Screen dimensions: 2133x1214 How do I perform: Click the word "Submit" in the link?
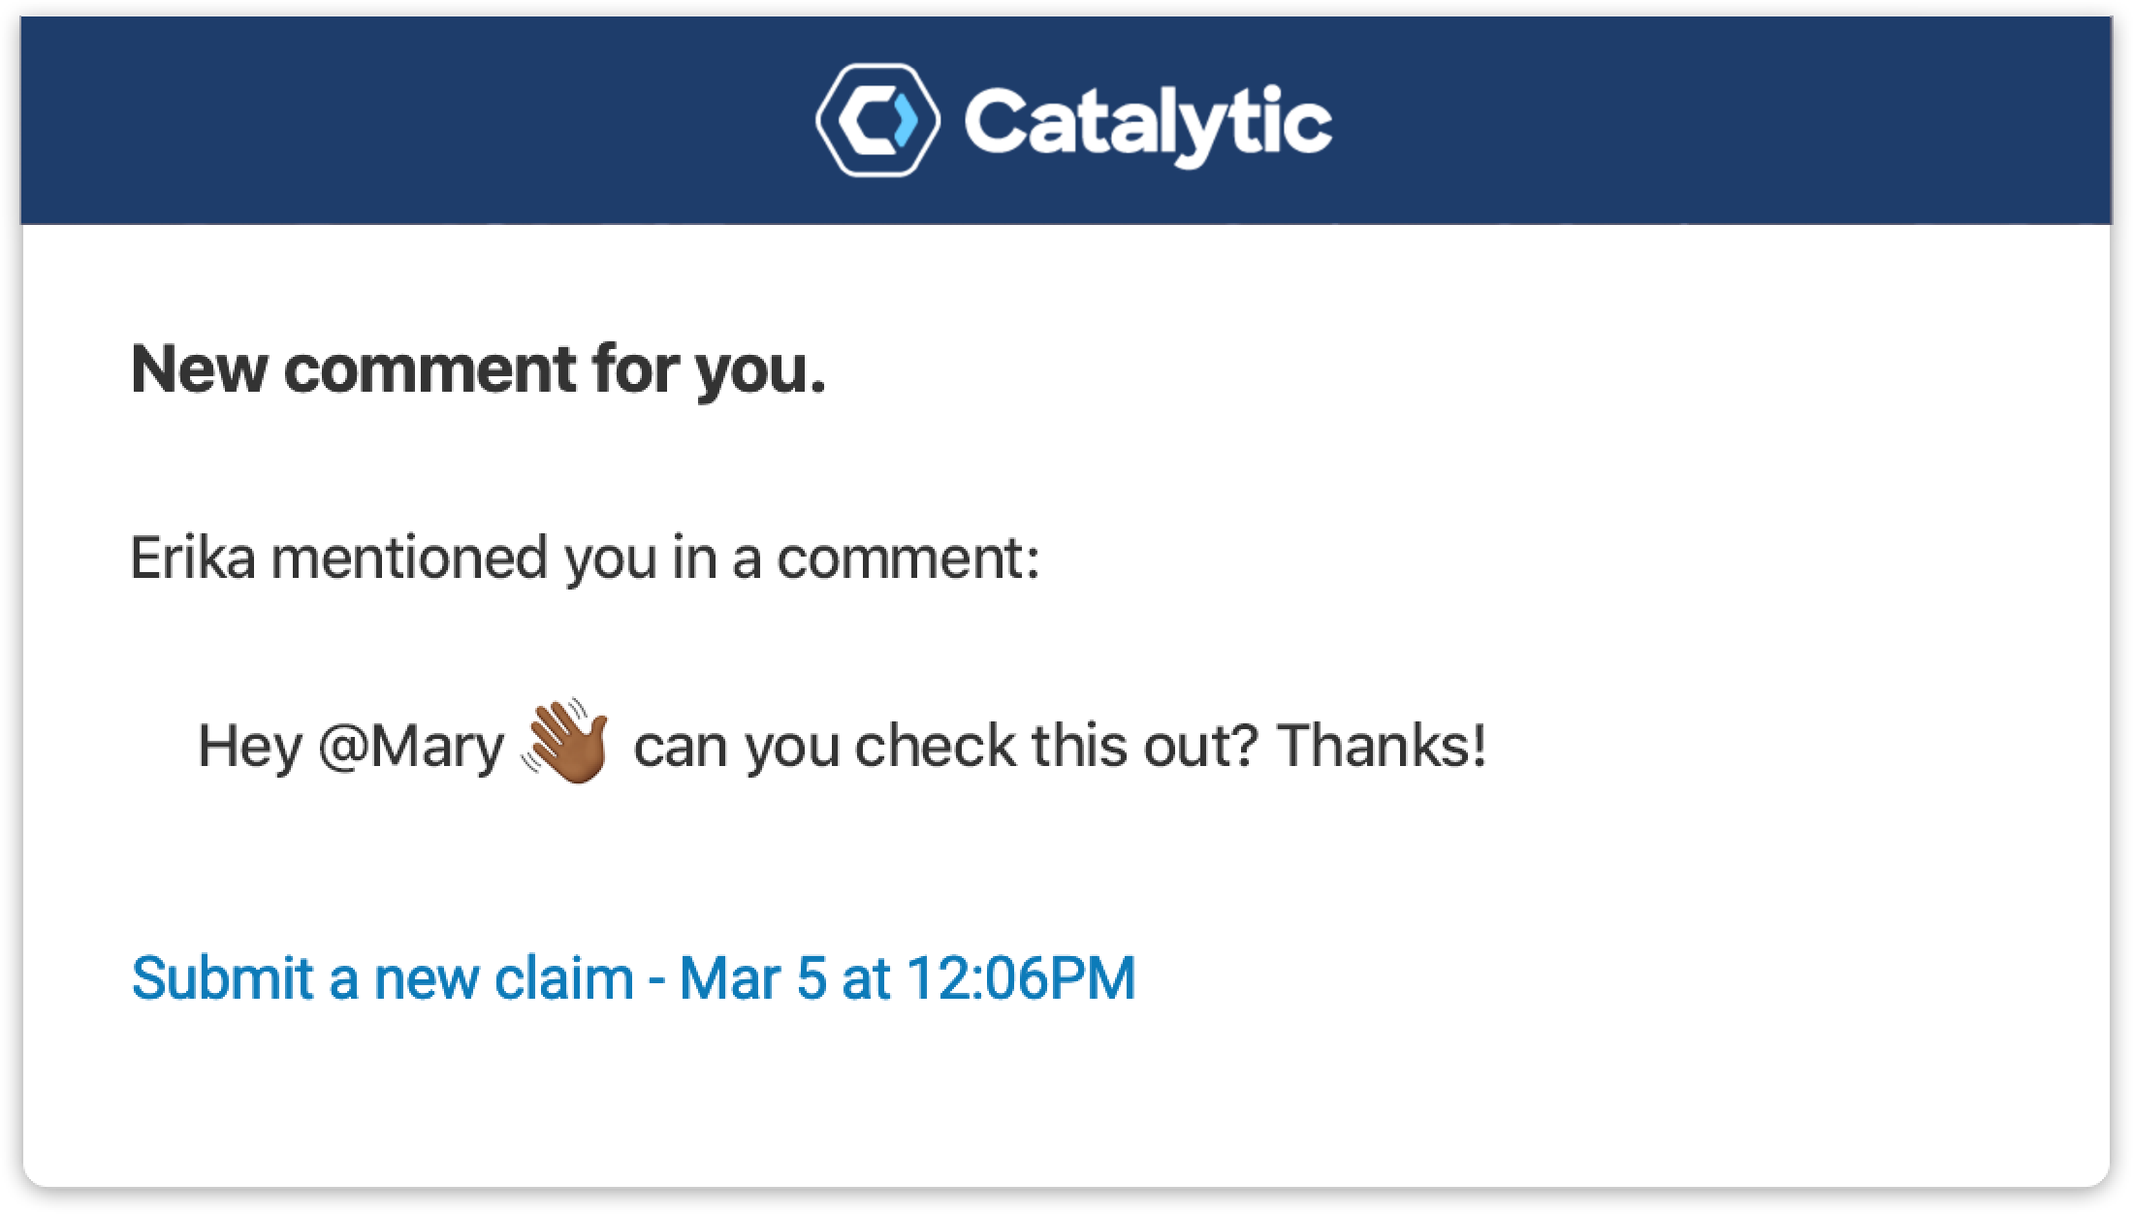point(222,977)
